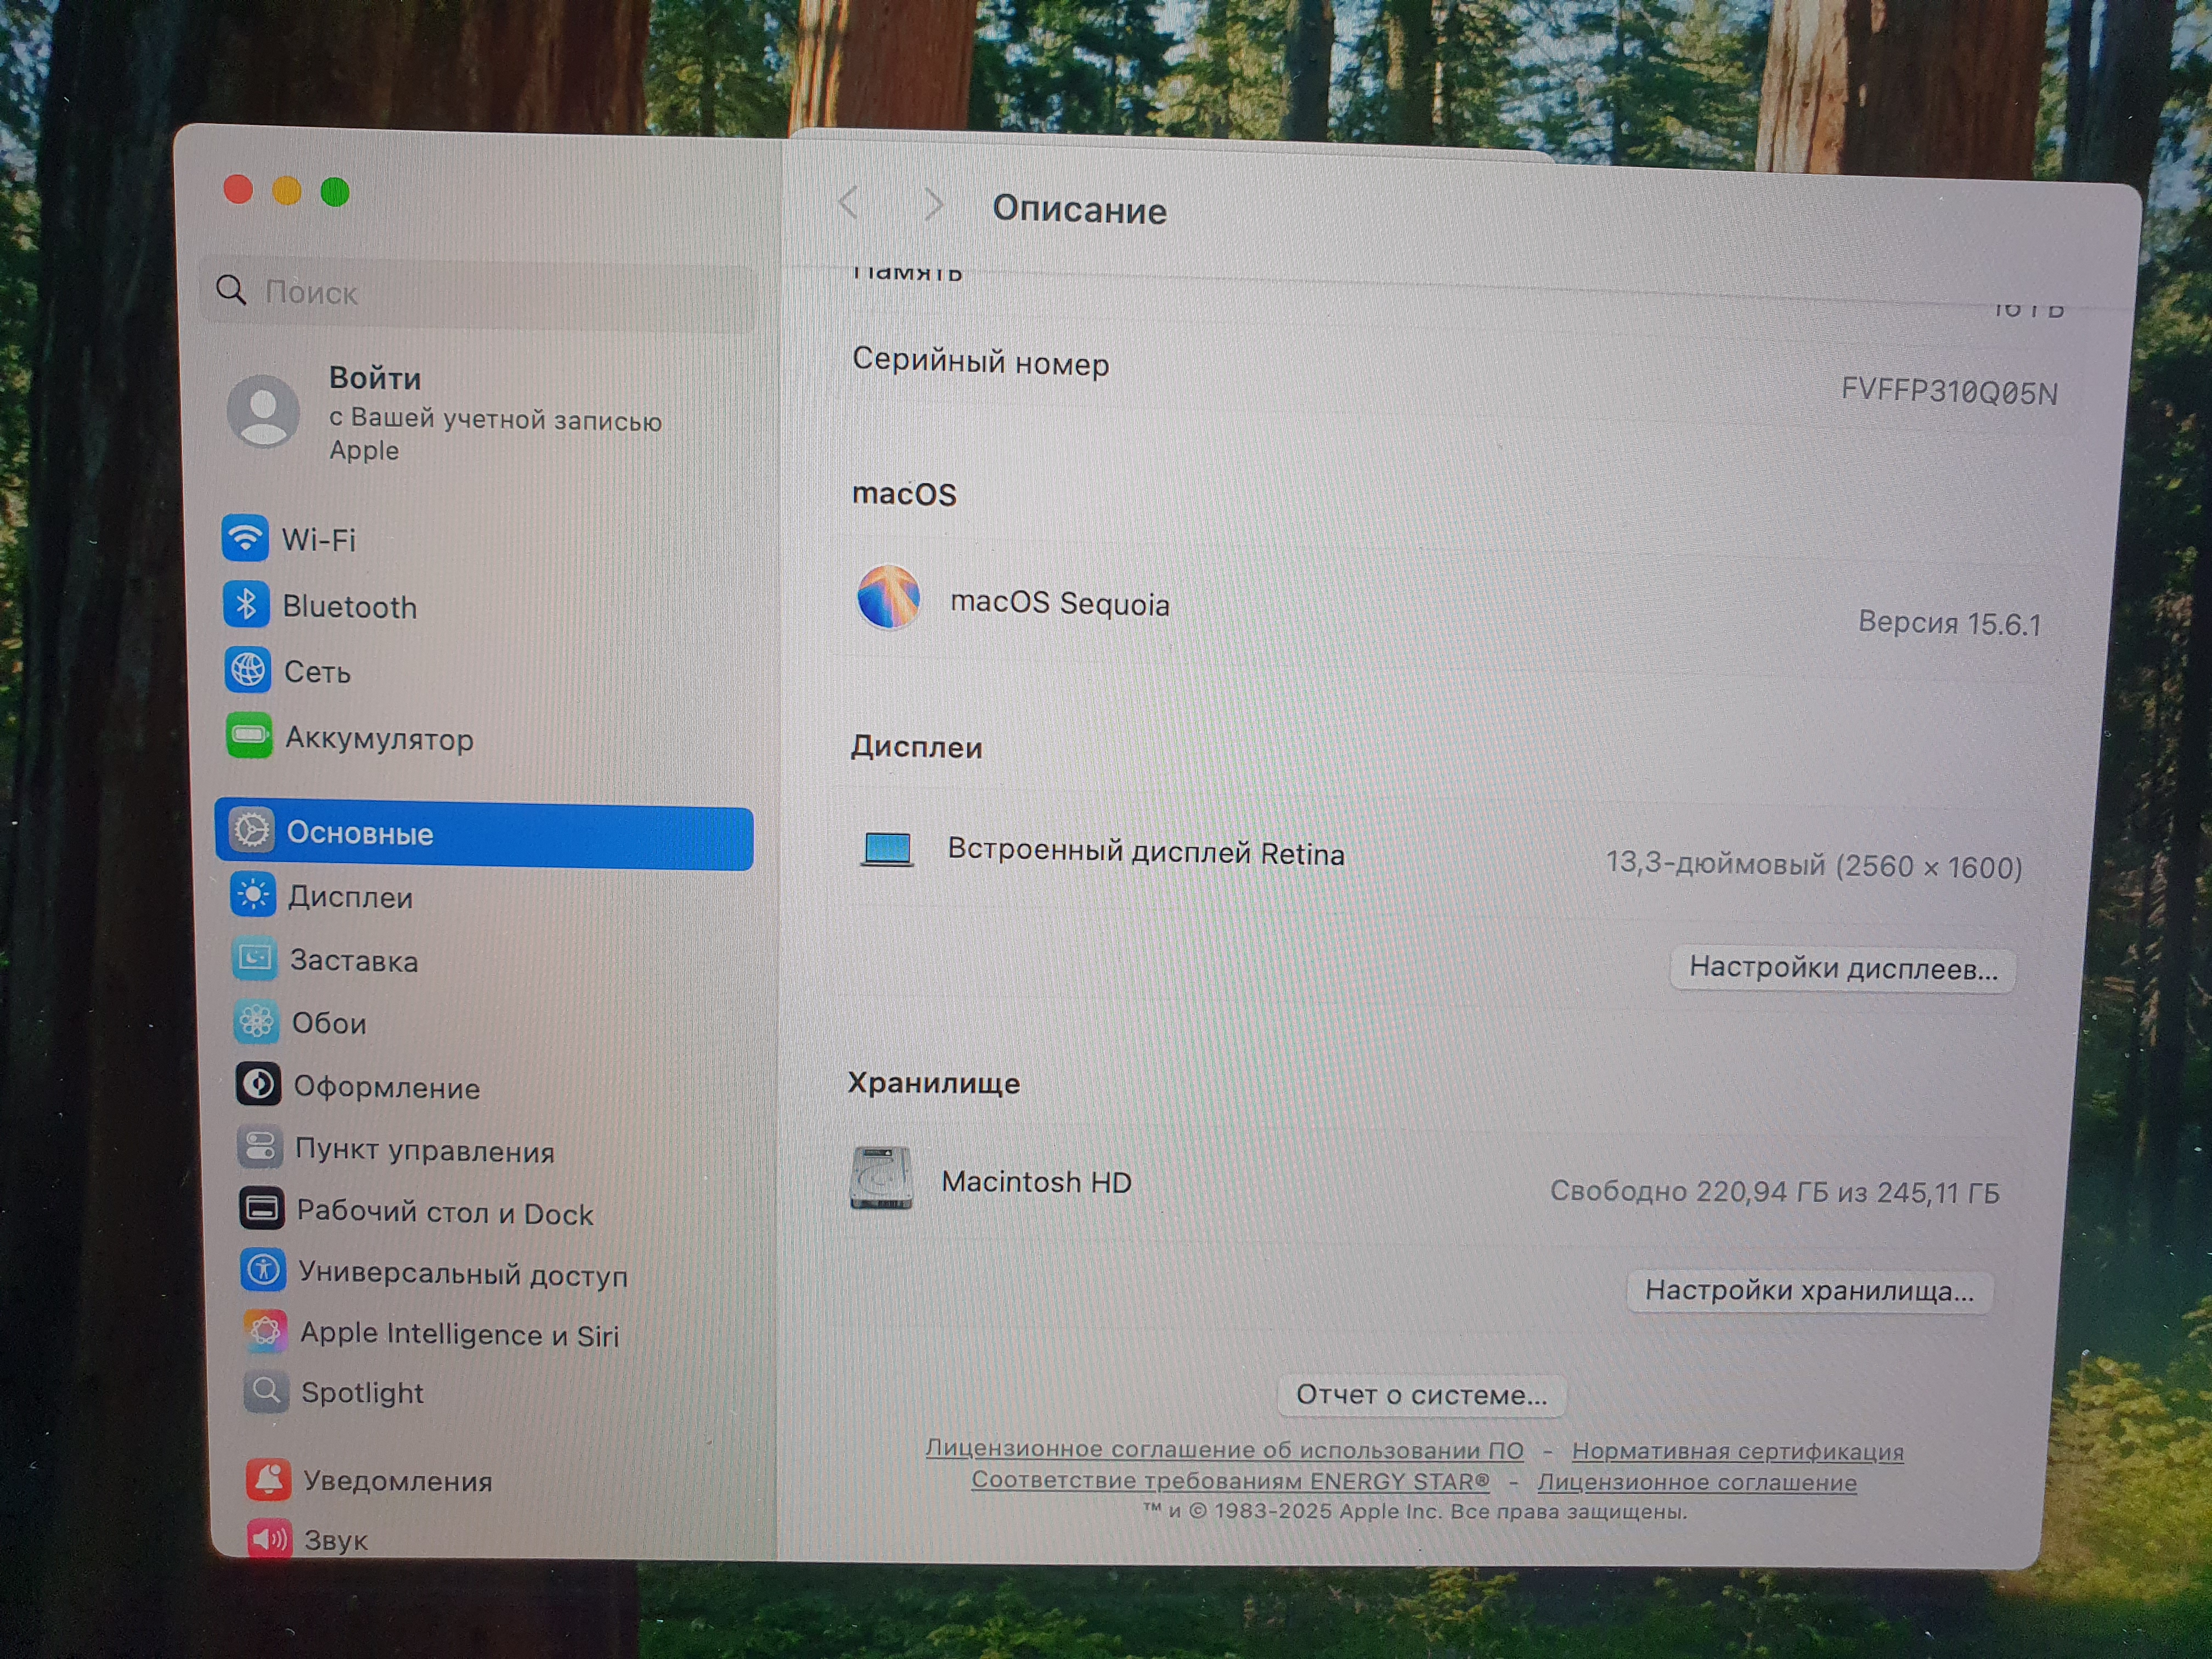Open the Нормативная сертификация link
The image size is (2212, 1659).
[x=1737, y=1451]
